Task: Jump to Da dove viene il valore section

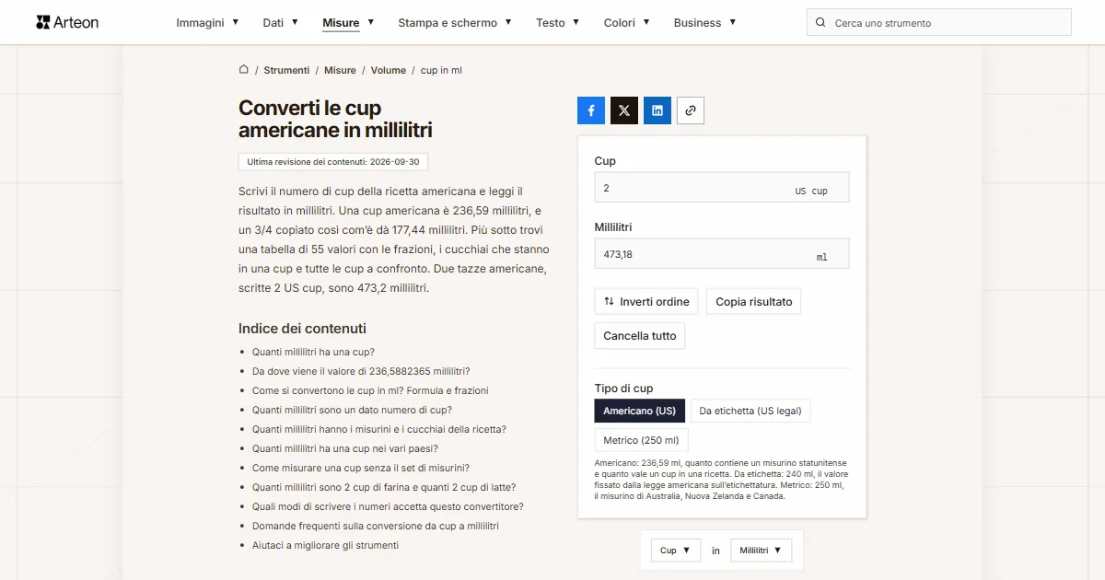Action: (x=361, y=371)
